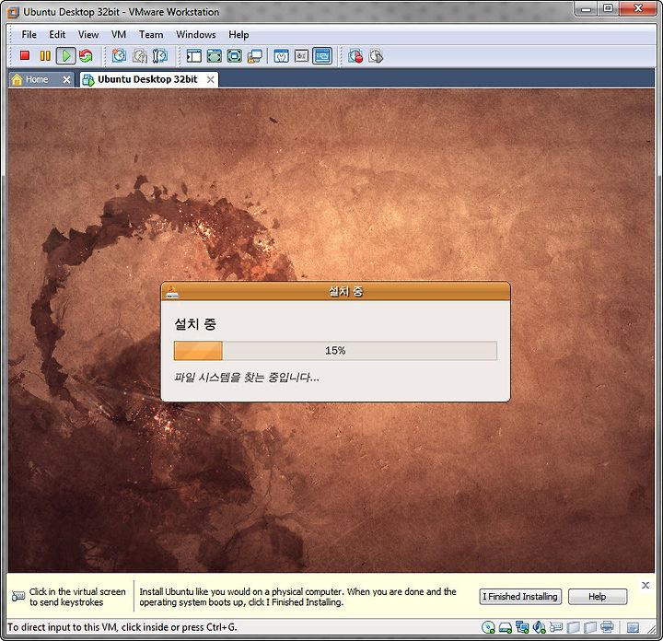Click the Ctrl+G direct input status message
The width and height of the screenshot is (663, 641).
point(122,627)
